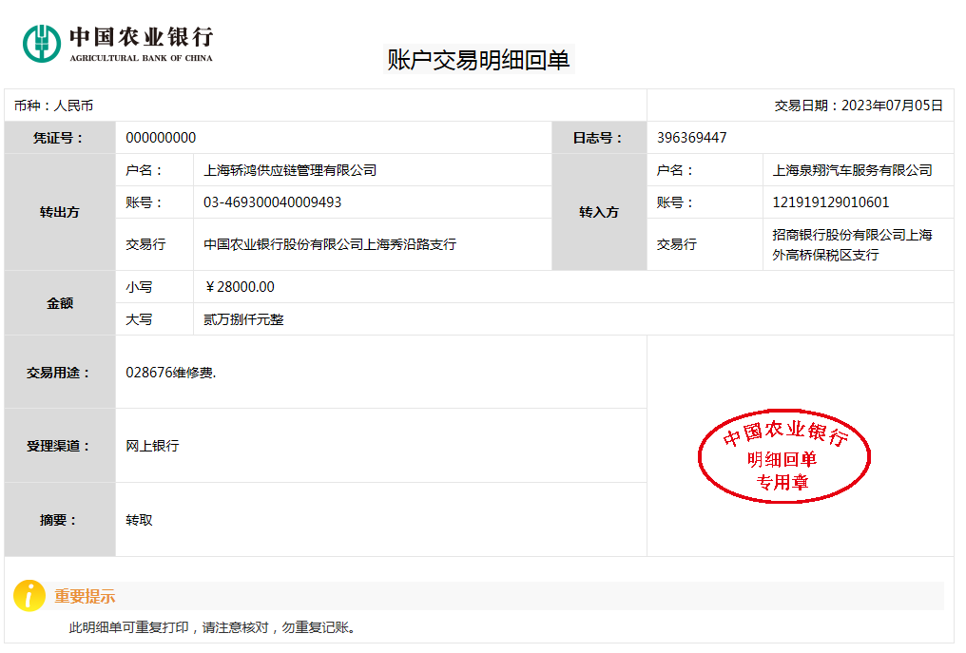Click the purpose text 028676维修费
This screenshot has height=653, width=966.
click(171, 373)
